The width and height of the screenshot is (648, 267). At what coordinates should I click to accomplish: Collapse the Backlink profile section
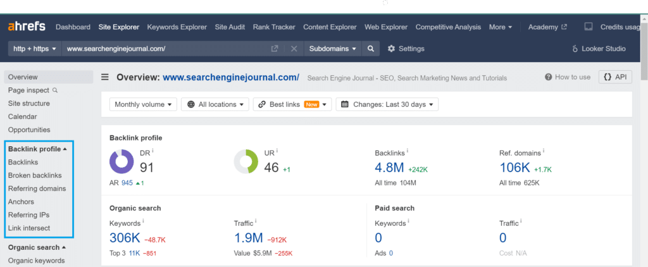[37, 149]
